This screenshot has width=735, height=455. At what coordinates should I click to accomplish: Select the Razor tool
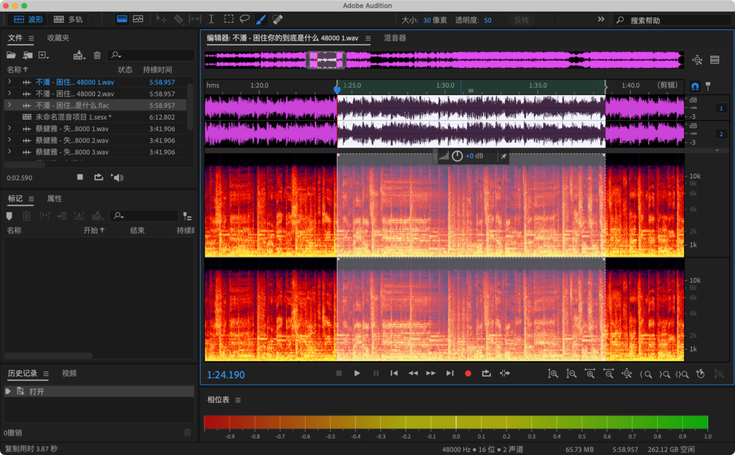tap(178, 19)
